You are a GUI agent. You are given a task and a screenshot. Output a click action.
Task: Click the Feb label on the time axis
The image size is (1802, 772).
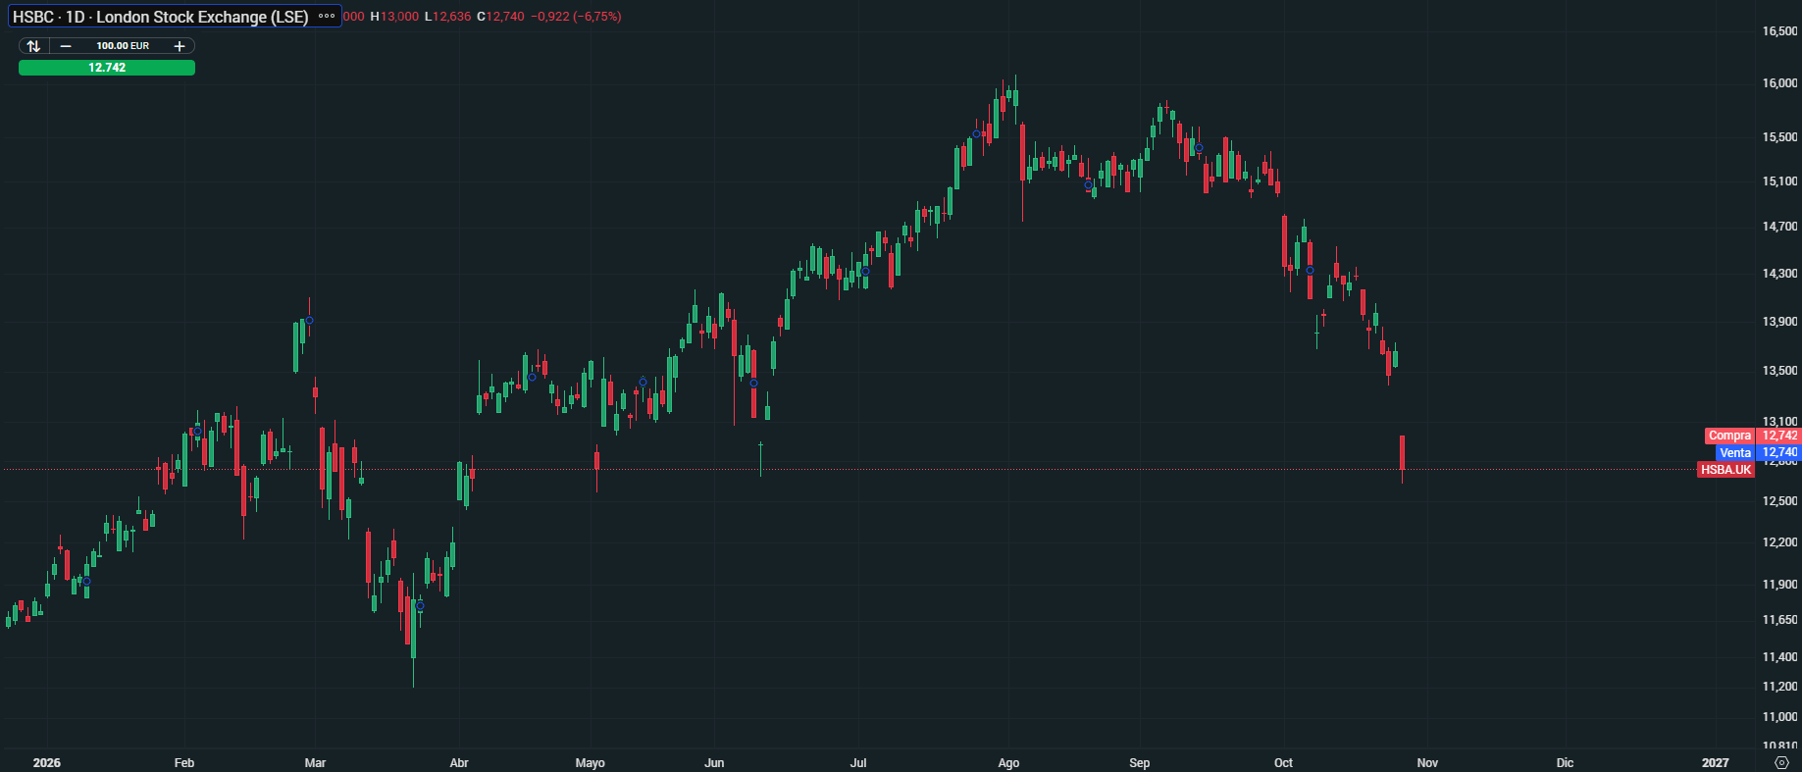pos(184,763)
